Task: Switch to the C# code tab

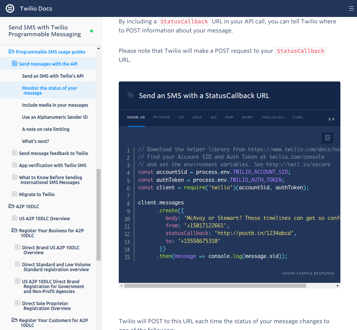Action: pos(181,117)
